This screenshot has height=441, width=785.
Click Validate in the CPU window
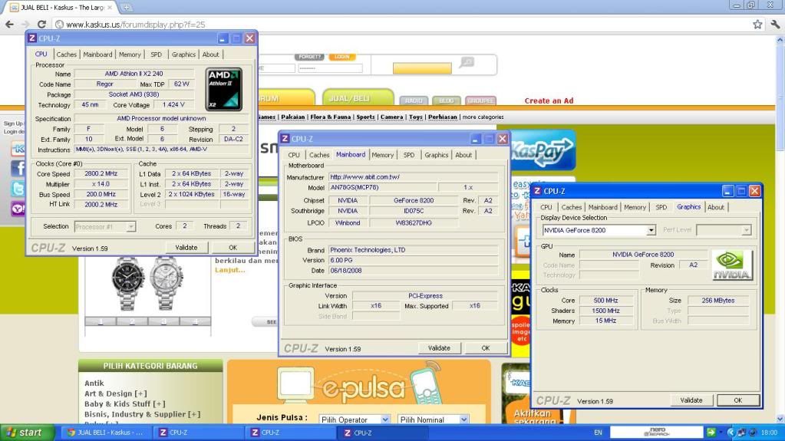click(186, 247)
